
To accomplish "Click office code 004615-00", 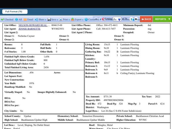I will coord(57,25).
